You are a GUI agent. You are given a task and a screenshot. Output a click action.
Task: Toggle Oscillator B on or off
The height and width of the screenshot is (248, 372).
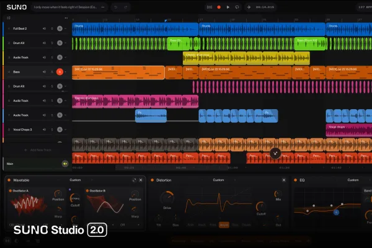pyautogui.click(x=87, y=190)
